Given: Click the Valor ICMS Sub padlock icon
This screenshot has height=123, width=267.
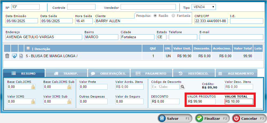Looking at the screenshot, I should pos(69,101).
